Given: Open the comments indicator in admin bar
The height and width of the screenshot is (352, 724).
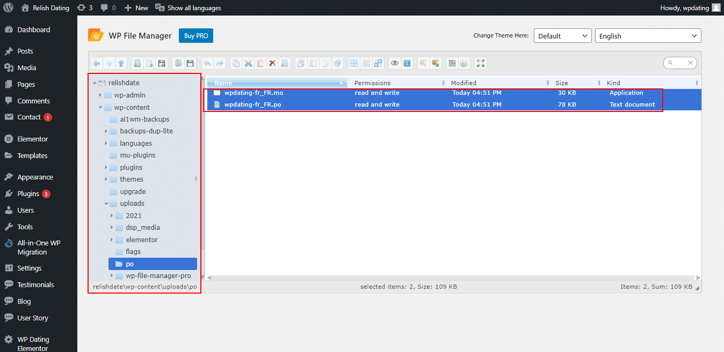Looking at the screenshot, I should [x=107, y=8].
